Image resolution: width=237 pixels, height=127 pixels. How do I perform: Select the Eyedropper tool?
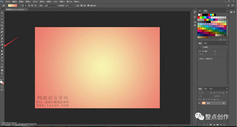coord(2,29)
